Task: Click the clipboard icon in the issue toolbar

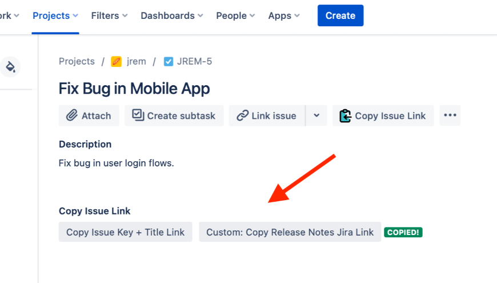Action: click(x=345, y=115)
